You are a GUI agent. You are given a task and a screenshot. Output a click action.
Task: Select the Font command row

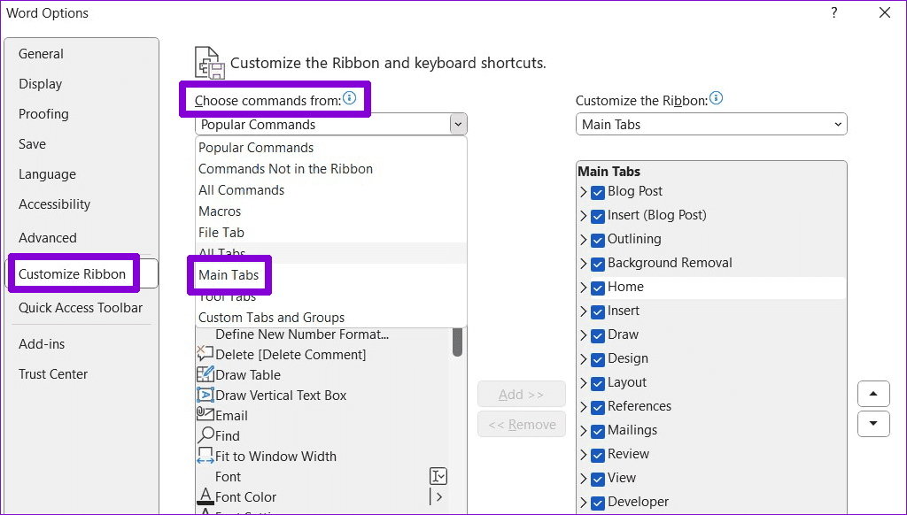pos(322,476)
